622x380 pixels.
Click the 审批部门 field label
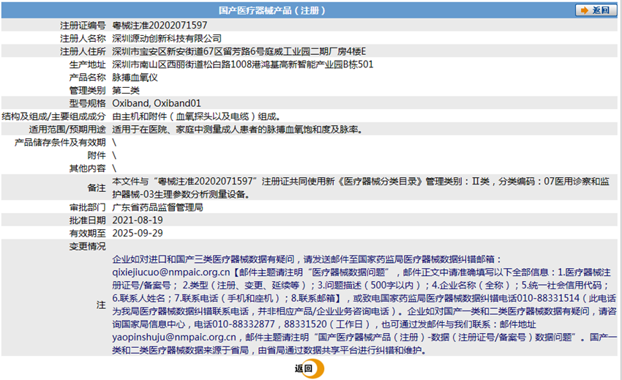point(88,207)
